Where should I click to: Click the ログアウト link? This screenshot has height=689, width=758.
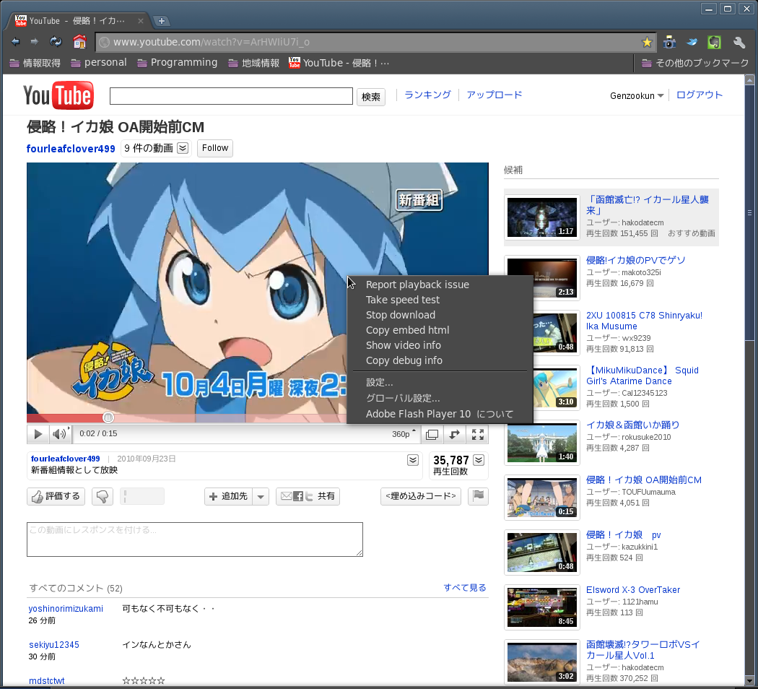699,95
